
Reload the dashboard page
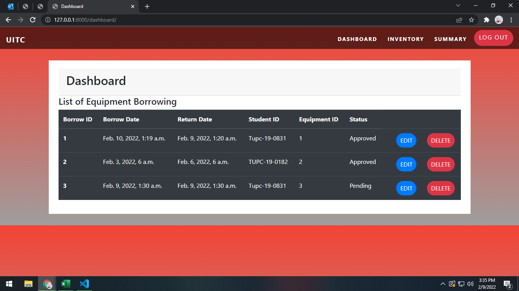(x=33, y=20)
